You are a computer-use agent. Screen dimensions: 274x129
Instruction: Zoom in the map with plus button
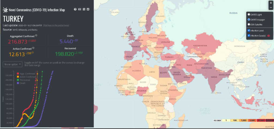coord(271,3)
